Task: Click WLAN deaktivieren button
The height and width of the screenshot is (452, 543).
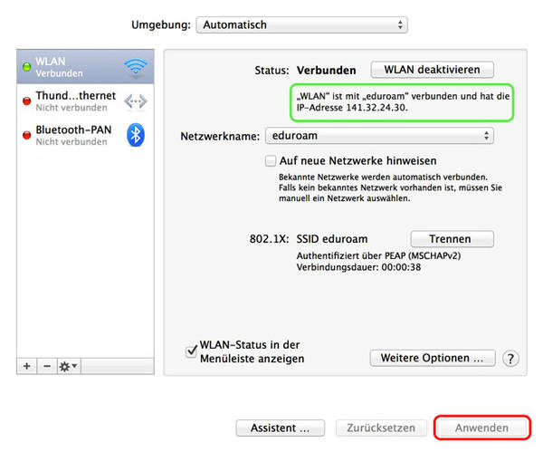Action: coord(432,70)
